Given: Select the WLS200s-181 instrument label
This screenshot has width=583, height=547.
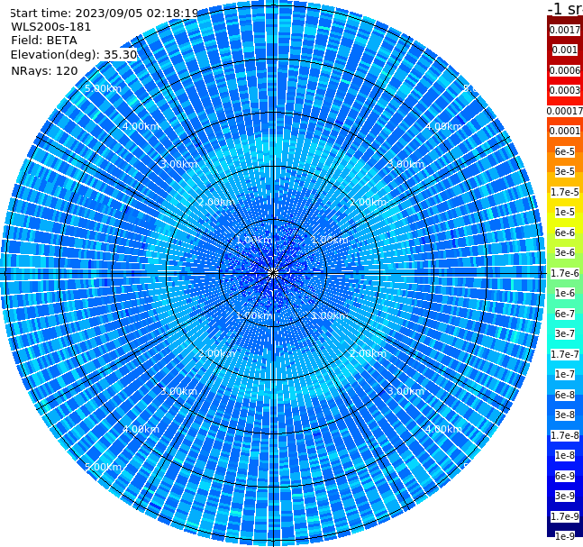Looking at the screenshot, I should [51, 27].
